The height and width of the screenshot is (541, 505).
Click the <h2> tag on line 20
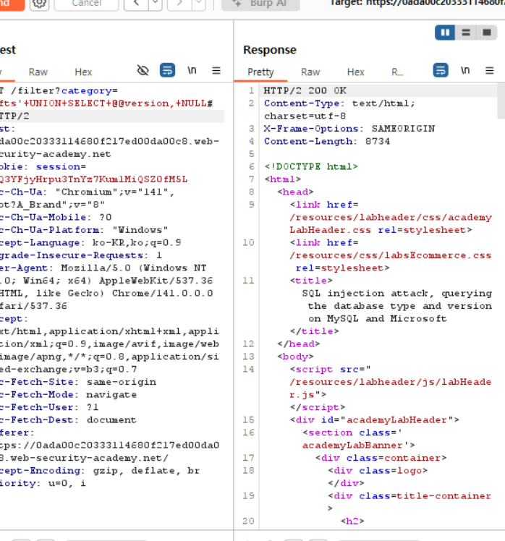352,521
